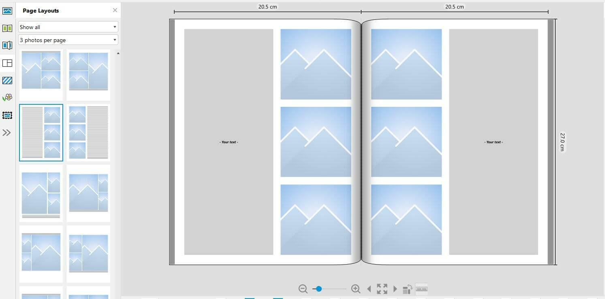Viewport: 605px width, 299px height.
Task: Click the '27.0 cm' height label
Action: click(x=562, y=142)
